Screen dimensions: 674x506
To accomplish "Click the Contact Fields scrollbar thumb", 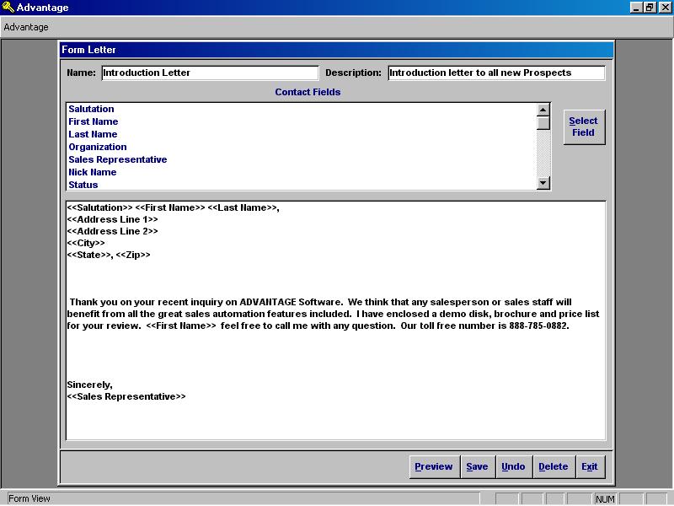I will click(x=543, y=123).
